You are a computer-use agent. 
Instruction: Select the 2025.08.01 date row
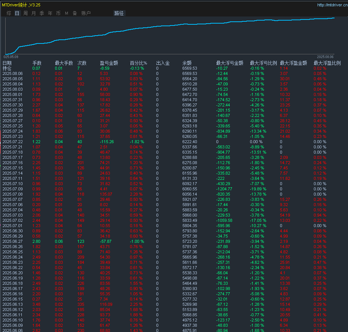click(x=13, y=94)
